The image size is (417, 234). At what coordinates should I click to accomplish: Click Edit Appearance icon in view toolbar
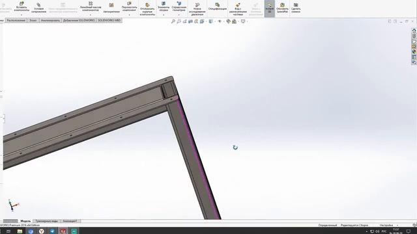point(228,21)
